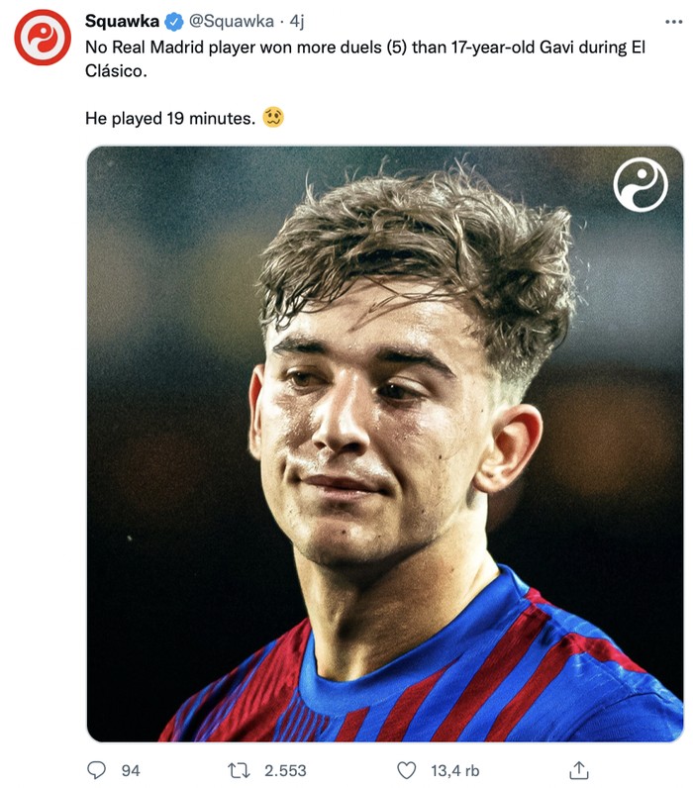Click the reply speech bubble icon
This screenshot has height=788, width=693.
(x=97, y=769)
